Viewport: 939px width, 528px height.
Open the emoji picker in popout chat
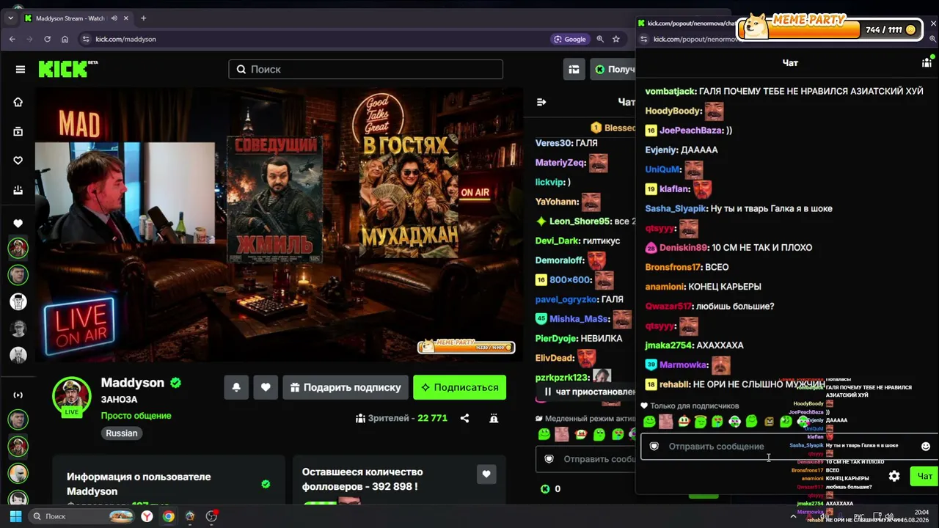pyautogui.click(x=926, y=446)
